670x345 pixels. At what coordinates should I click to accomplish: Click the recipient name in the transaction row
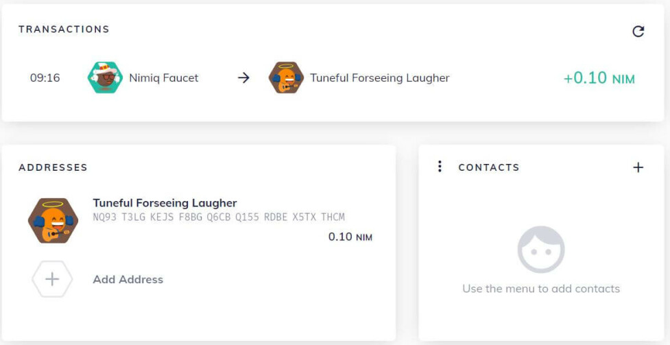pos(380,78)
